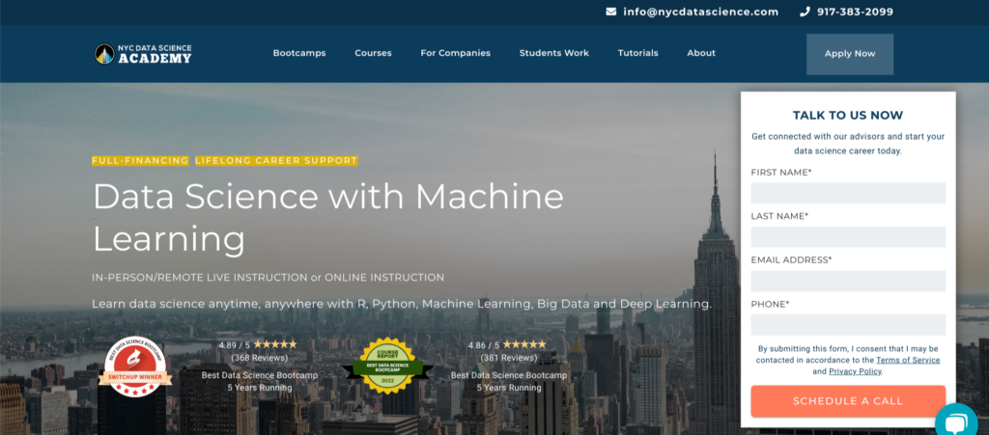Open the About menu item
Viewport: 989px width, 435px height.
point(701,53)
